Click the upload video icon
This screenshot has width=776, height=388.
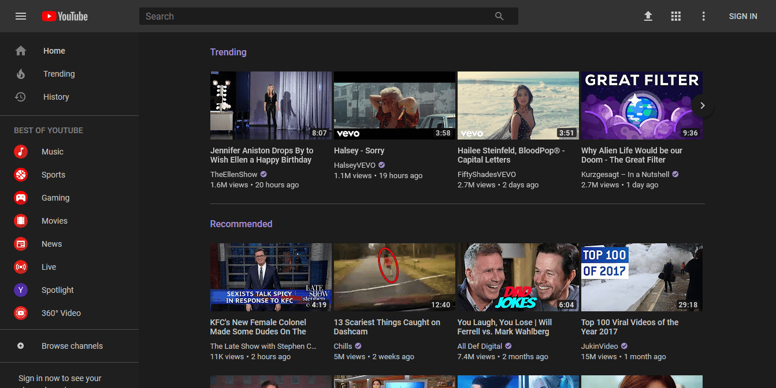648,16
